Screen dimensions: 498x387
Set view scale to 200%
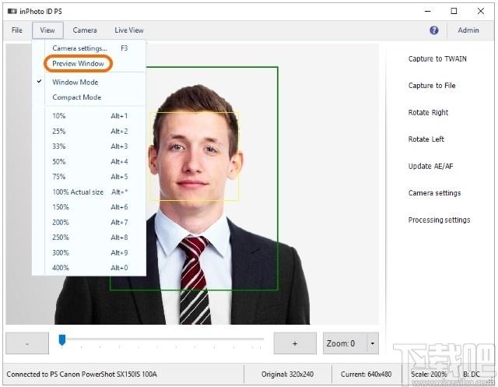click(x=89, y=223)
